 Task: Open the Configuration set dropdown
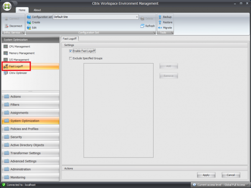pyautogui.click(x=136, y=17)
